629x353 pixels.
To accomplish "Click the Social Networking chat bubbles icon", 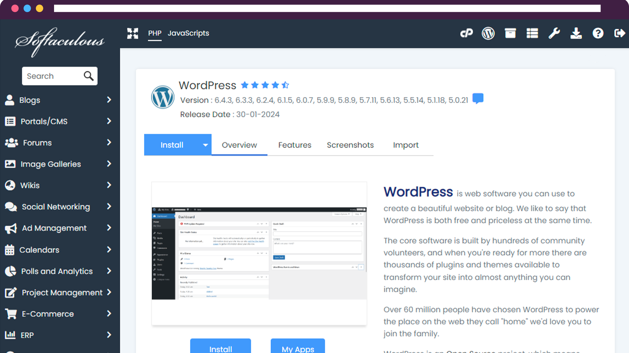I will coord(11,207).
